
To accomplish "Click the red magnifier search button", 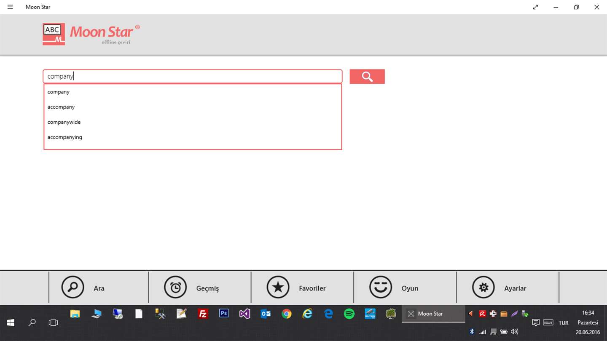I will point(367,77).
